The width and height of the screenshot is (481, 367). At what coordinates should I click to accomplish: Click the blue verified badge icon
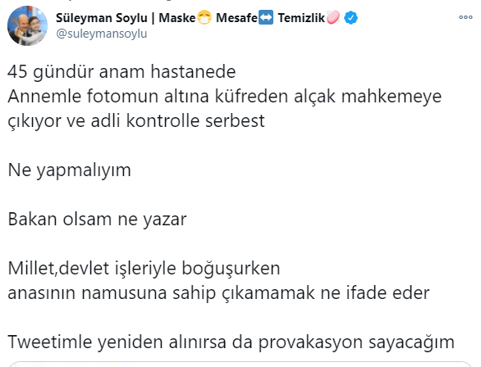[x=350, y=18]
